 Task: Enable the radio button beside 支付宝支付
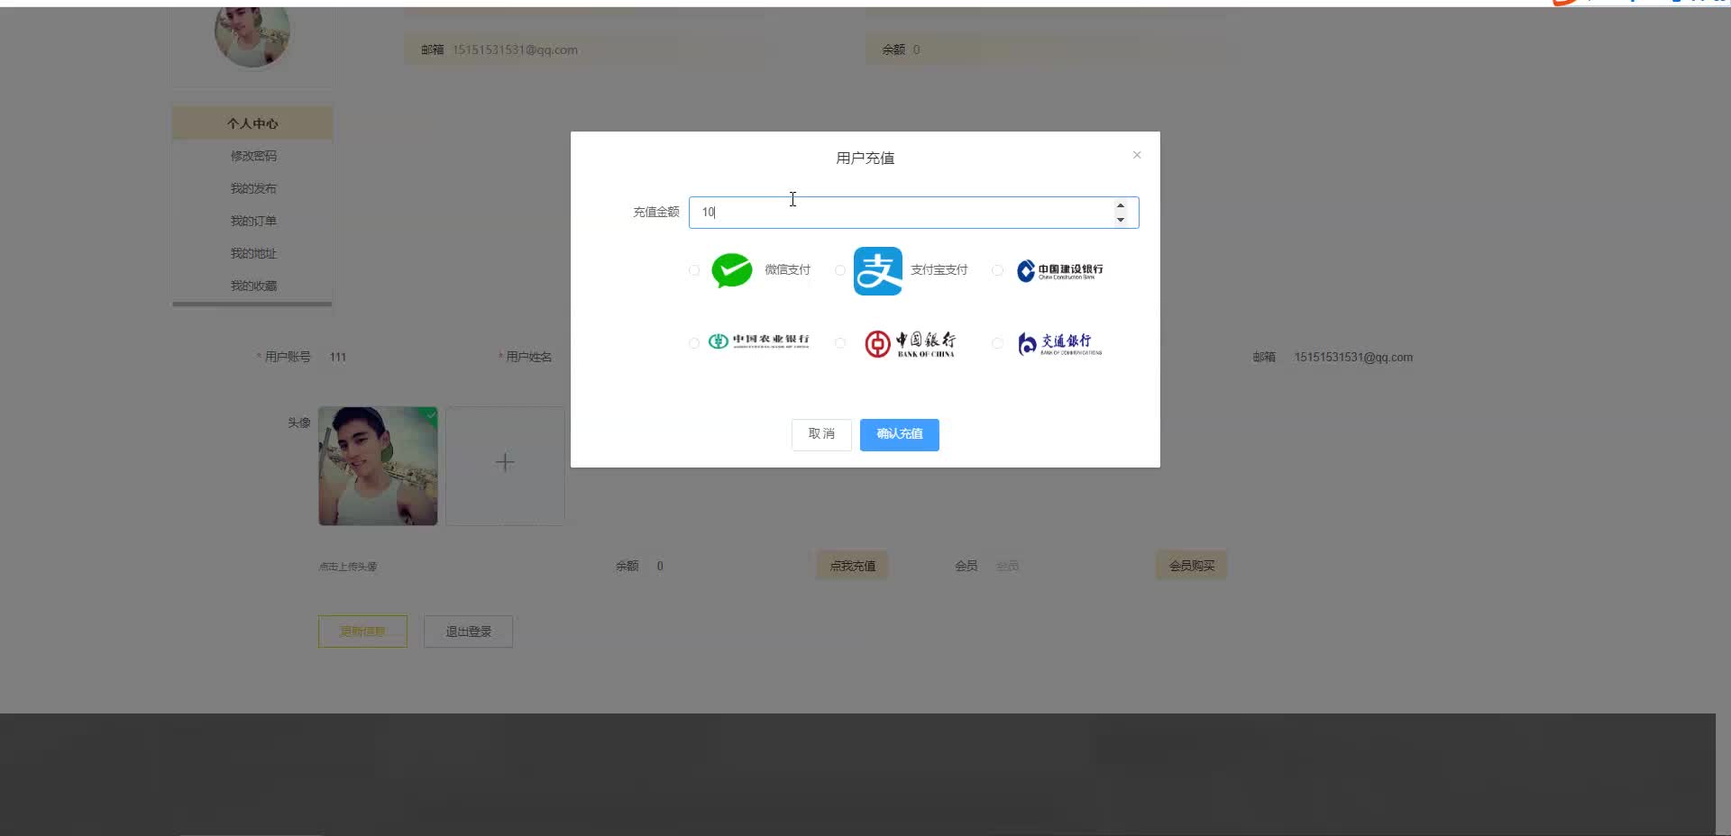[x=839, y=270]
